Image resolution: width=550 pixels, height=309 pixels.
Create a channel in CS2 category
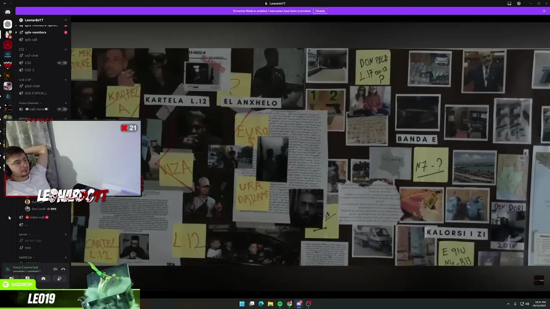click(x=66, y=49)
